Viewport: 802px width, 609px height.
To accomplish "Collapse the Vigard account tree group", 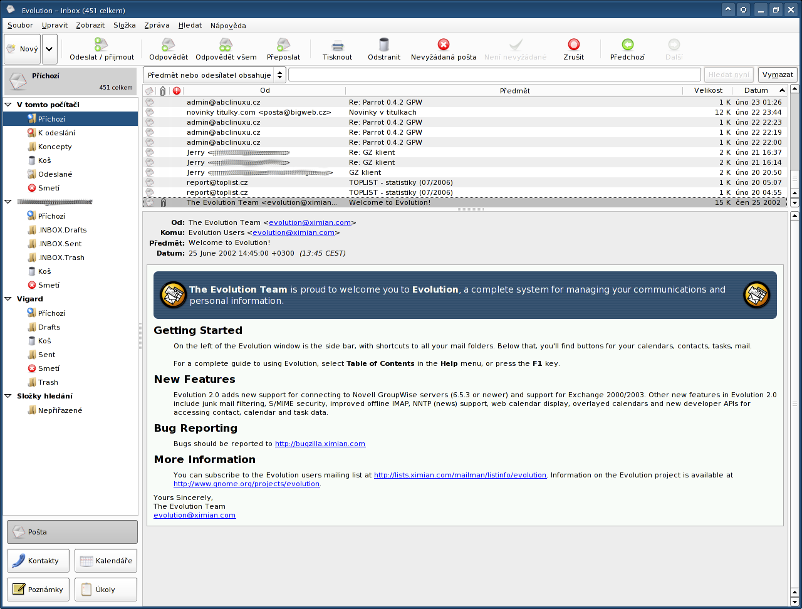I will click(9, 299).
